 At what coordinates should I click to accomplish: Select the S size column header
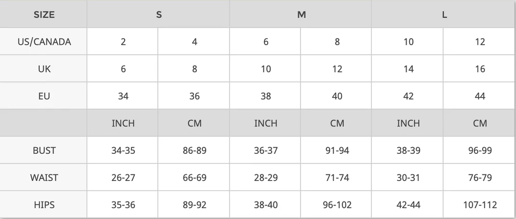coord(159,15)
